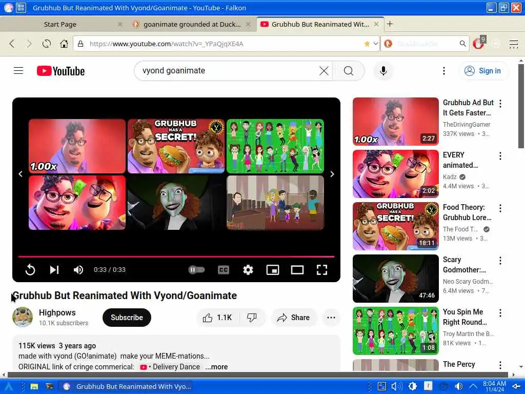View site security padlock info
525x394 pixels.
[80, 44]
